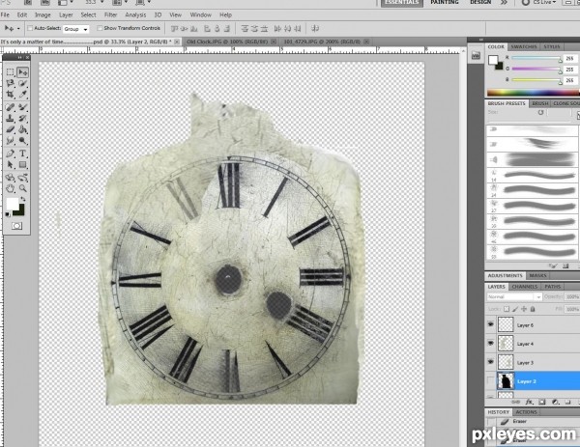Switch to the Paths tab
The width and height of the screenshot is (580, 447).
tap(553, 287)
